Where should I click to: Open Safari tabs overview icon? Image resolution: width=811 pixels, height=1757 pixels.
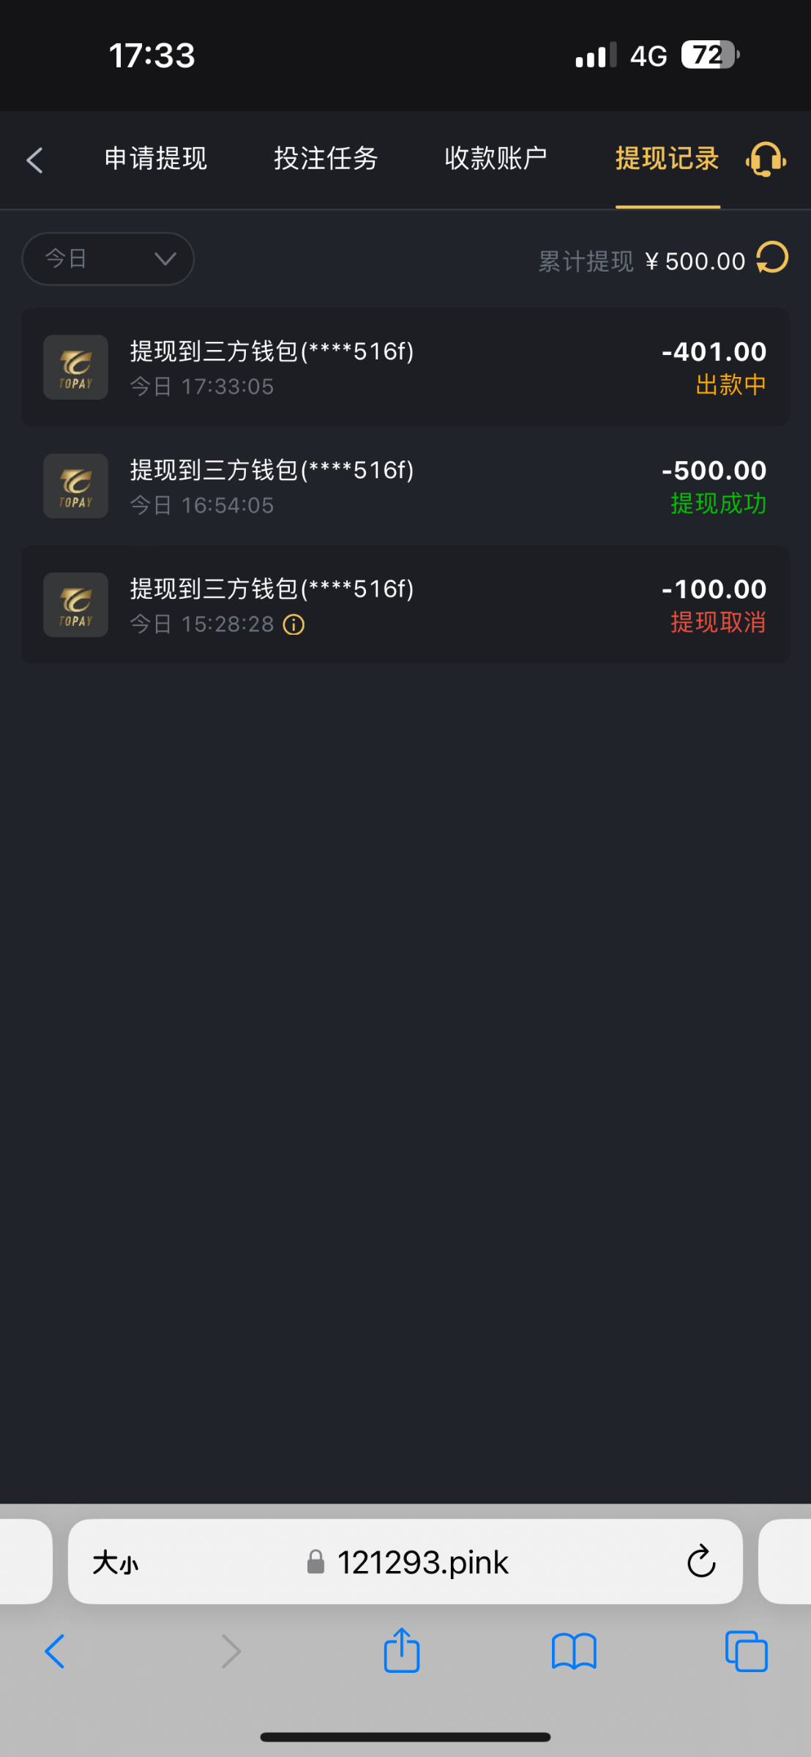(746, 1652)
